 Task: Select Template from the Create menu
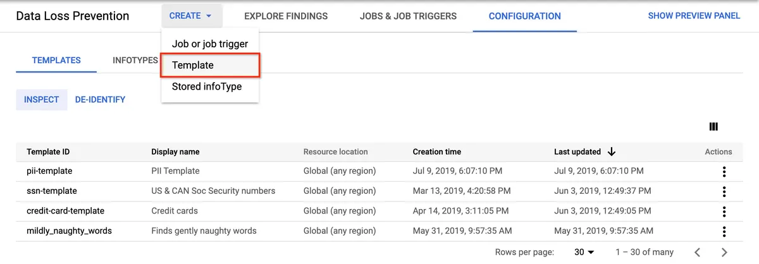click(193, 65)
